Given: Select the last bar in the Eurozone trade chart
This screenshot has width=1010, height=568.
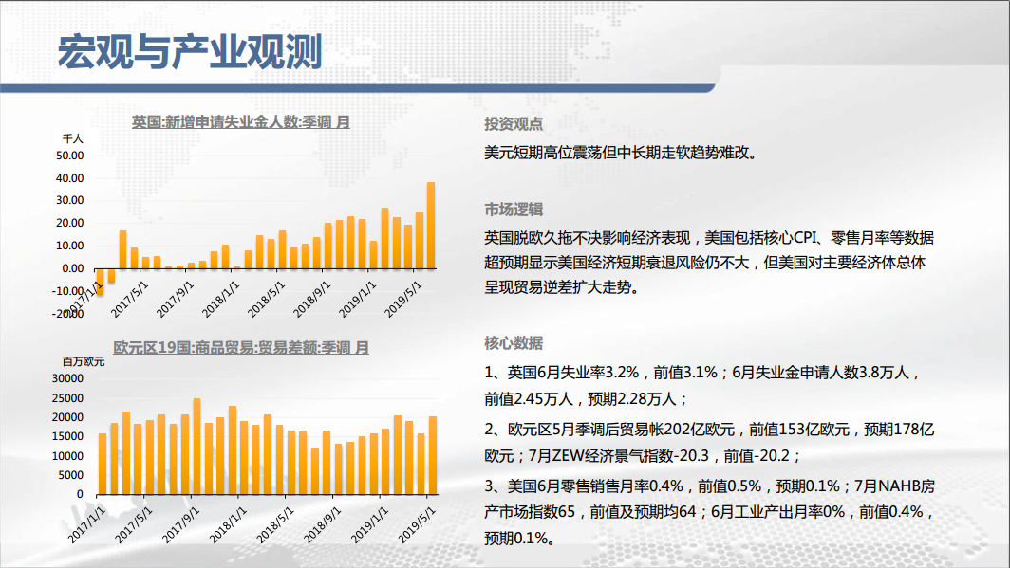Looking at the screenshot, I should 433,455.
